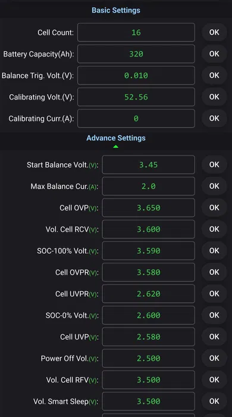
Task: Select the Advance Settings header
Action: 116,138
